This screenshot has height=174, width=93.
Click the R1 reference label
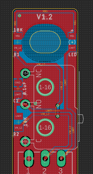click(16, 55)
